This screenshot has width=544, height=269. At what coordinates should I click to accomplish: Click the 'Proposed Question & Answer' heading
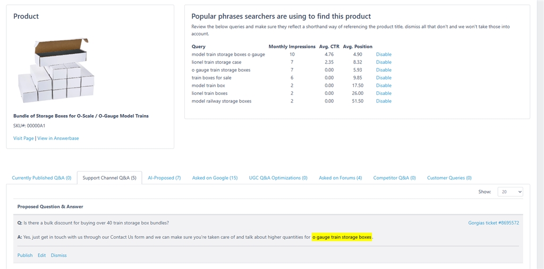[x=50, y=206]
